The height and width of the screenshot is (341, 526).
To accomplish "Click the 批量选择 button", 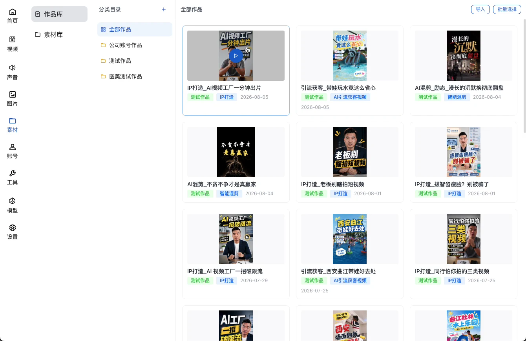I will (x=507, y=9).
